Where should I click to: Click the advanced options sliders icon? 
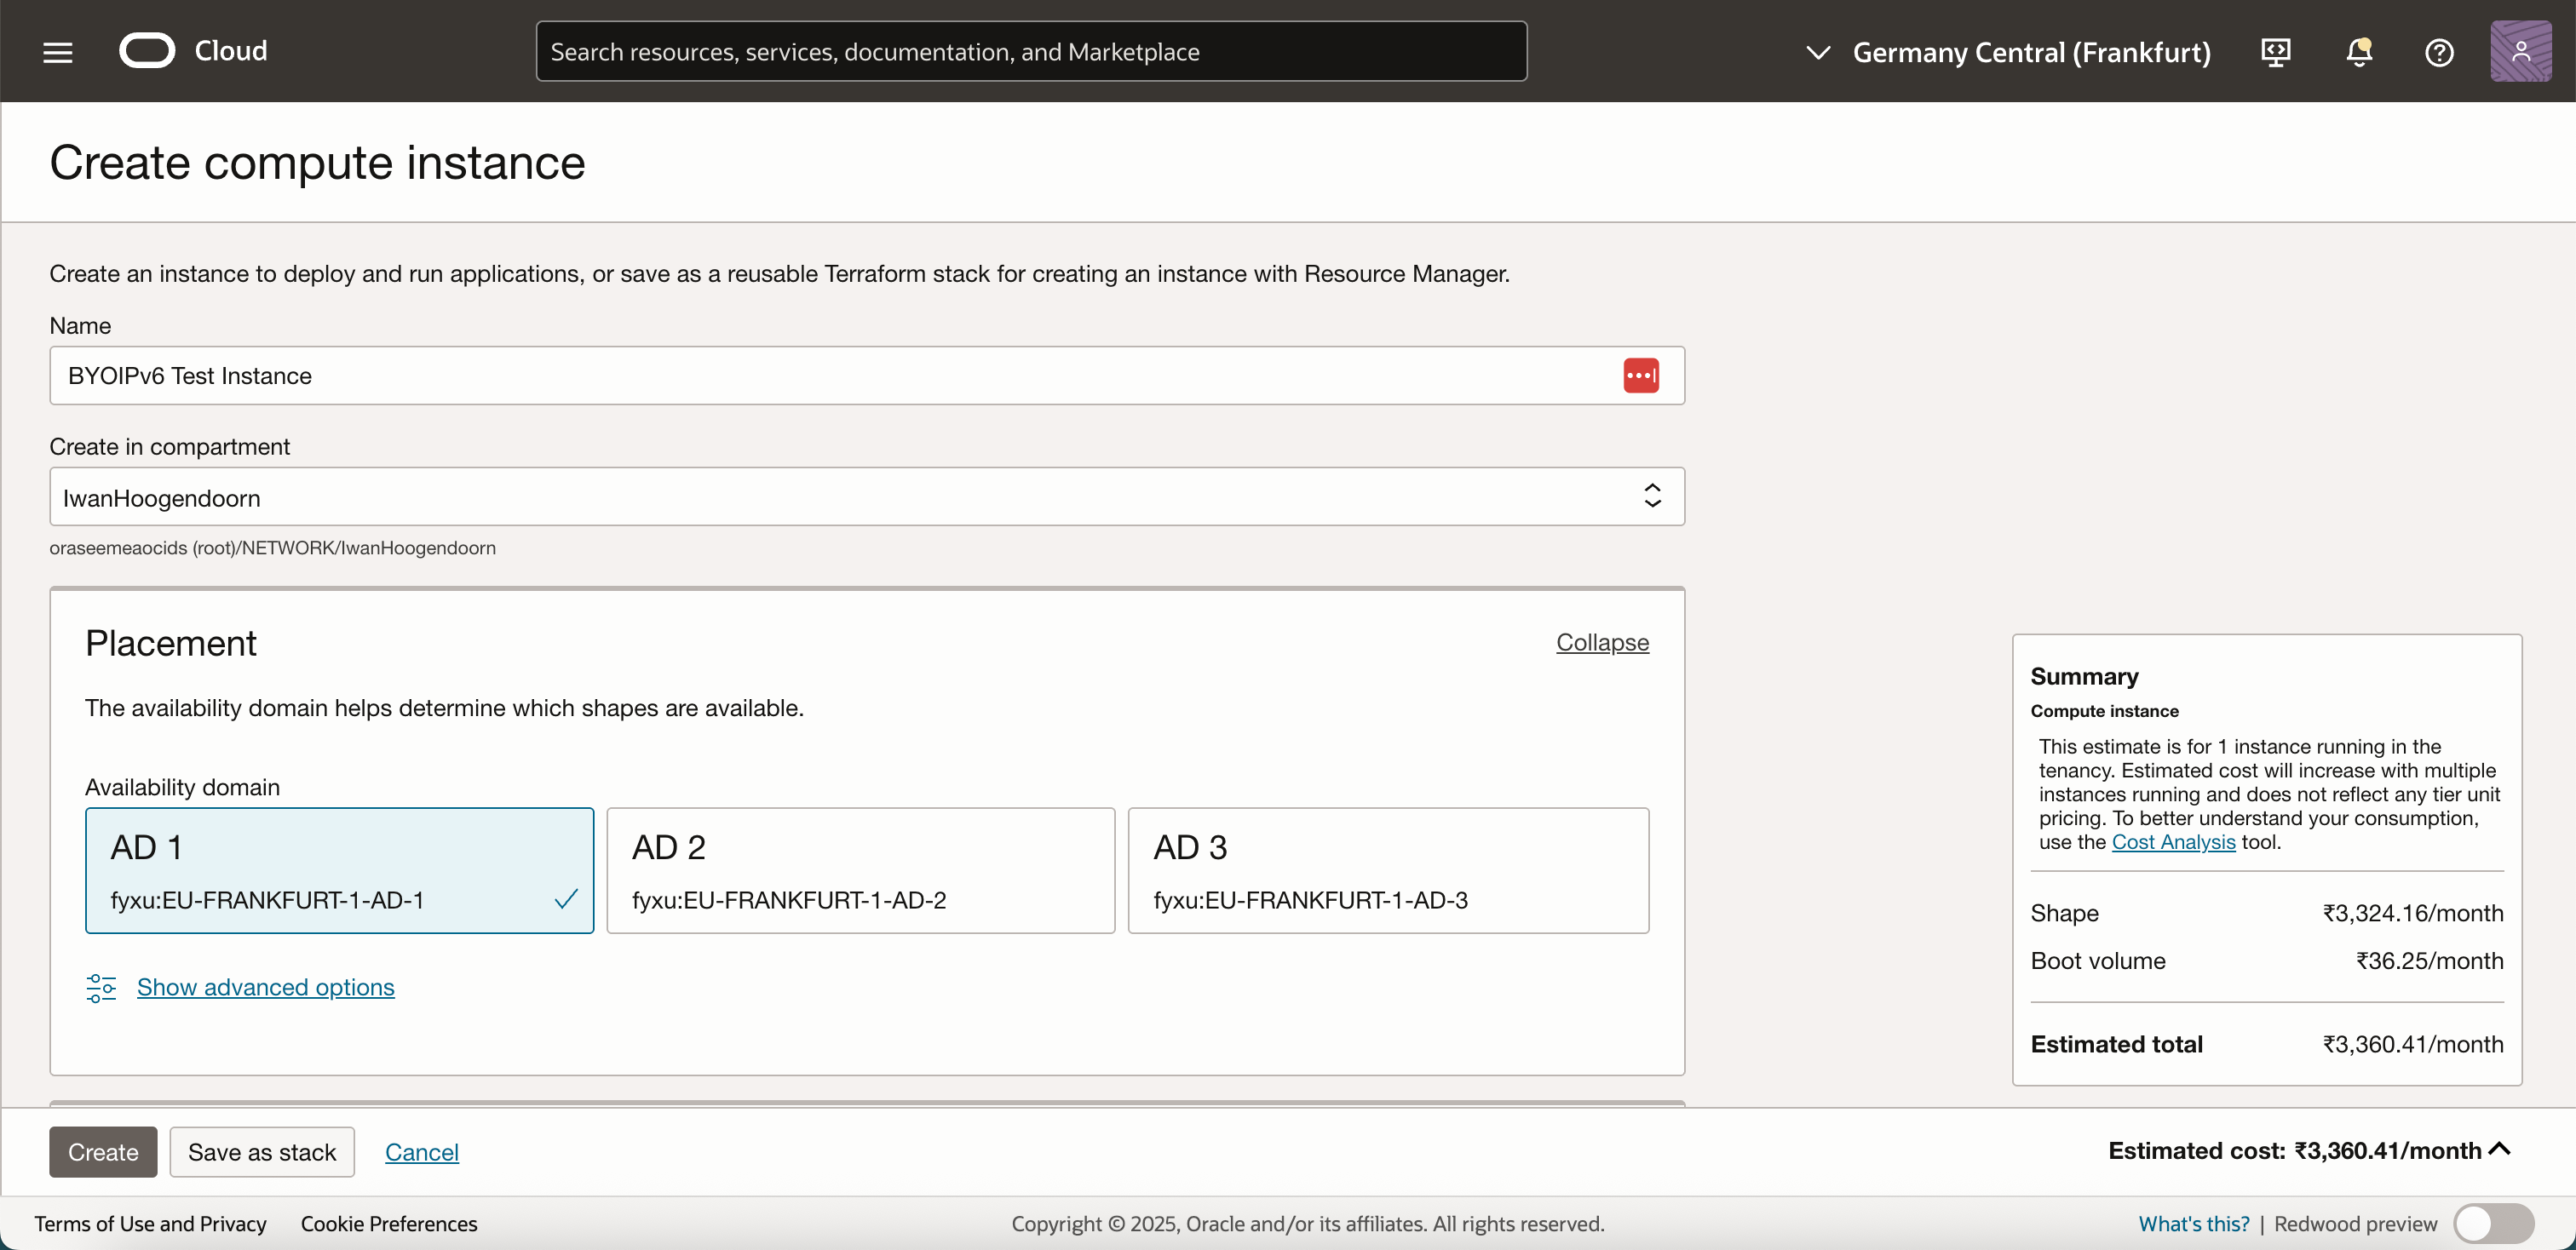pyautogui.click(x=101, y=987)
